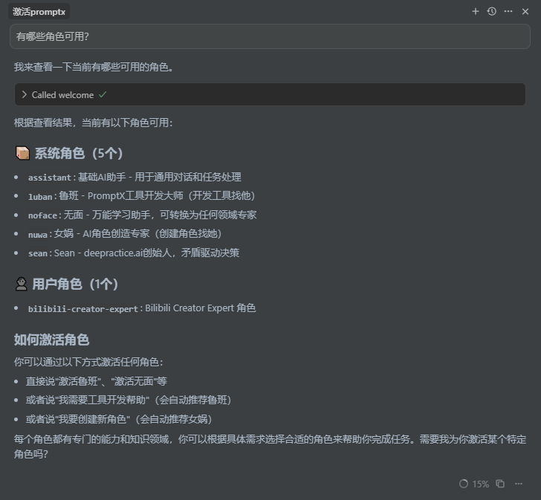The height and width of the screenshot is (500, 541).
Task: Click the 有哪些角色可用? message field
Action: [270, 36]
